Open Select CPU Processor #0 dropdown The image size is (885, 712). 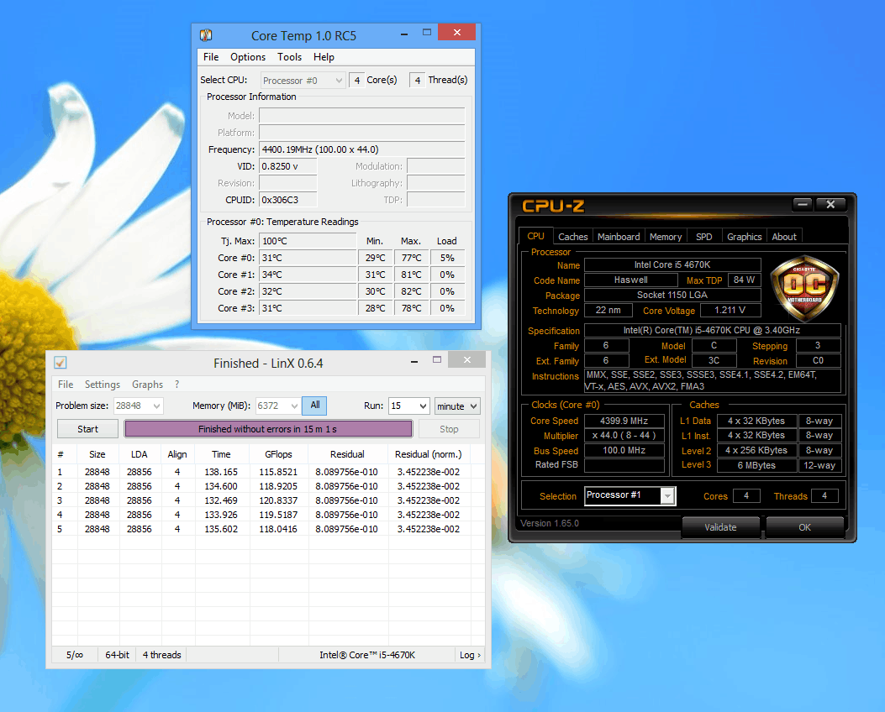click(x=303, y=80)
